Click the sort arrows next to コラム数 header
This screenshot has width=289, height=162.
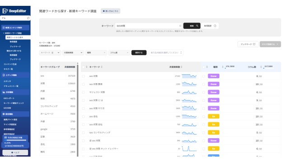(261, 67)
